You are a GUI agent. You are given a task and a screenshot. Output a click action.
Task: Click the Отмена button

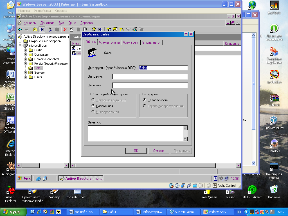(x=159, y=151)
